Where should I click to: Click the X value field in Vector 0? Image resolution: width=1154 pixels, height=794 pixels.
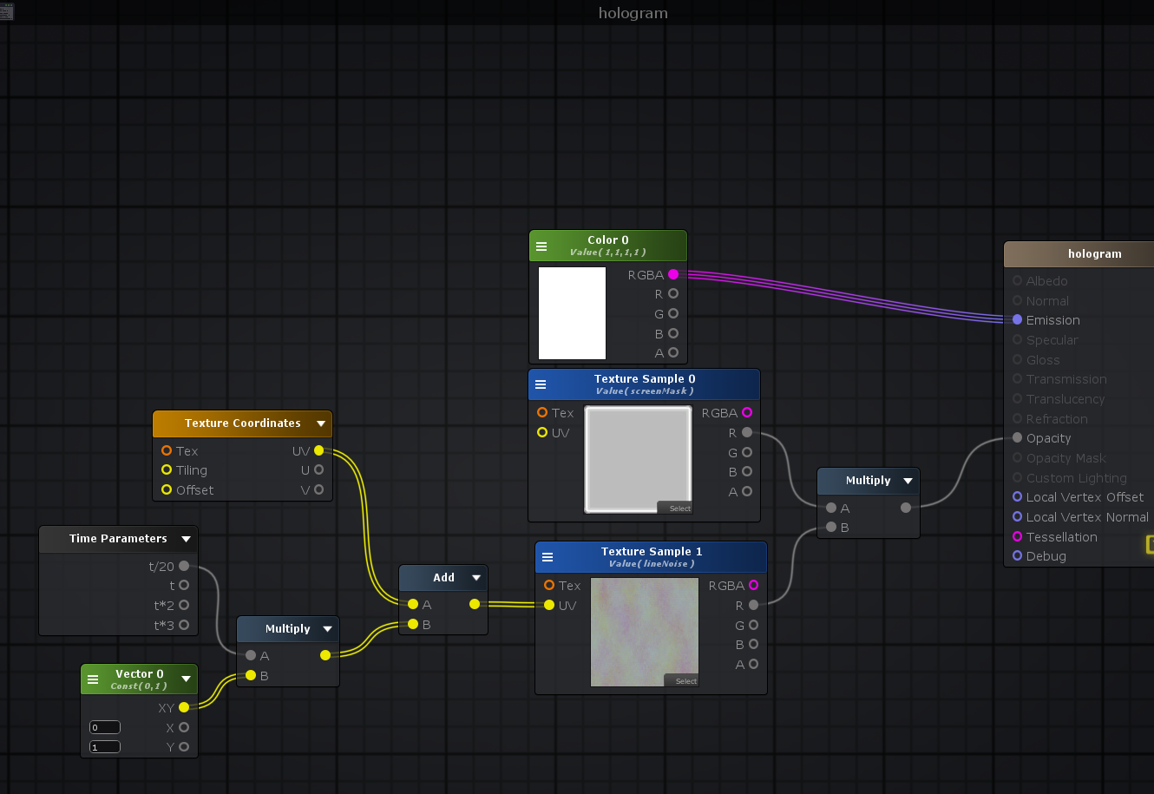click(x=105, y=727)
